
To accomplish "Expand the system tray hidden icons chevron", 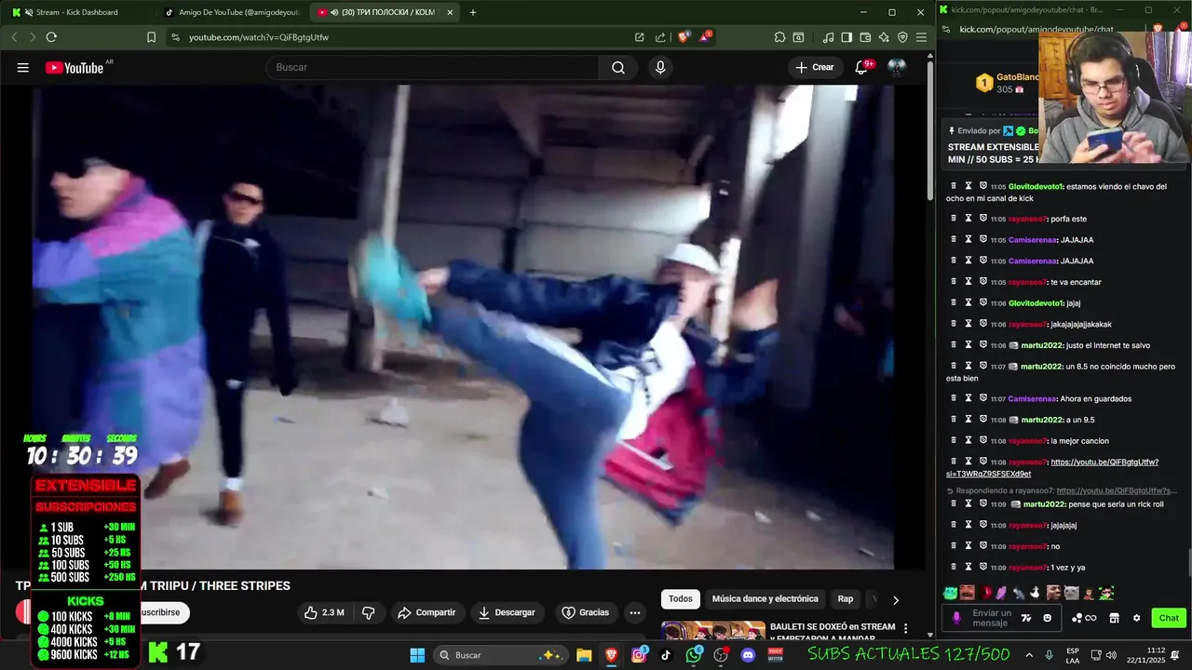I will tap(1029, 655).
